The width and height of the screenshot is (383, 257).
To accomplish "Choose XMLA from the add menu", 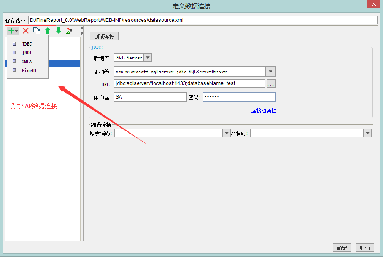I will click(x=27, y=62).
